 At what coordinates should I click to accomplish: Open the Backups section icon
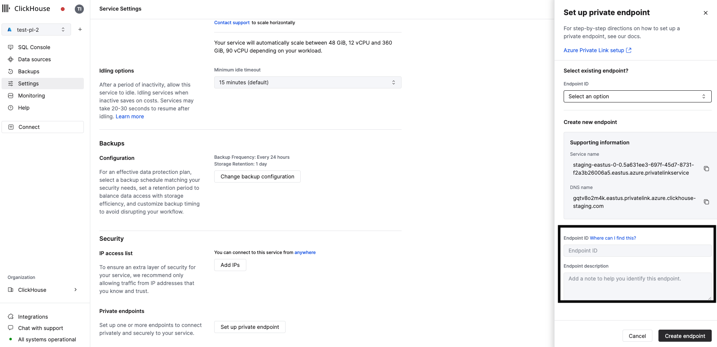pyautogui.click(x=10, y=71)
